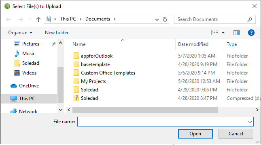The image size is (261, 145).
Task: Open the address bar history dropdown
Action: click(157, 20)
